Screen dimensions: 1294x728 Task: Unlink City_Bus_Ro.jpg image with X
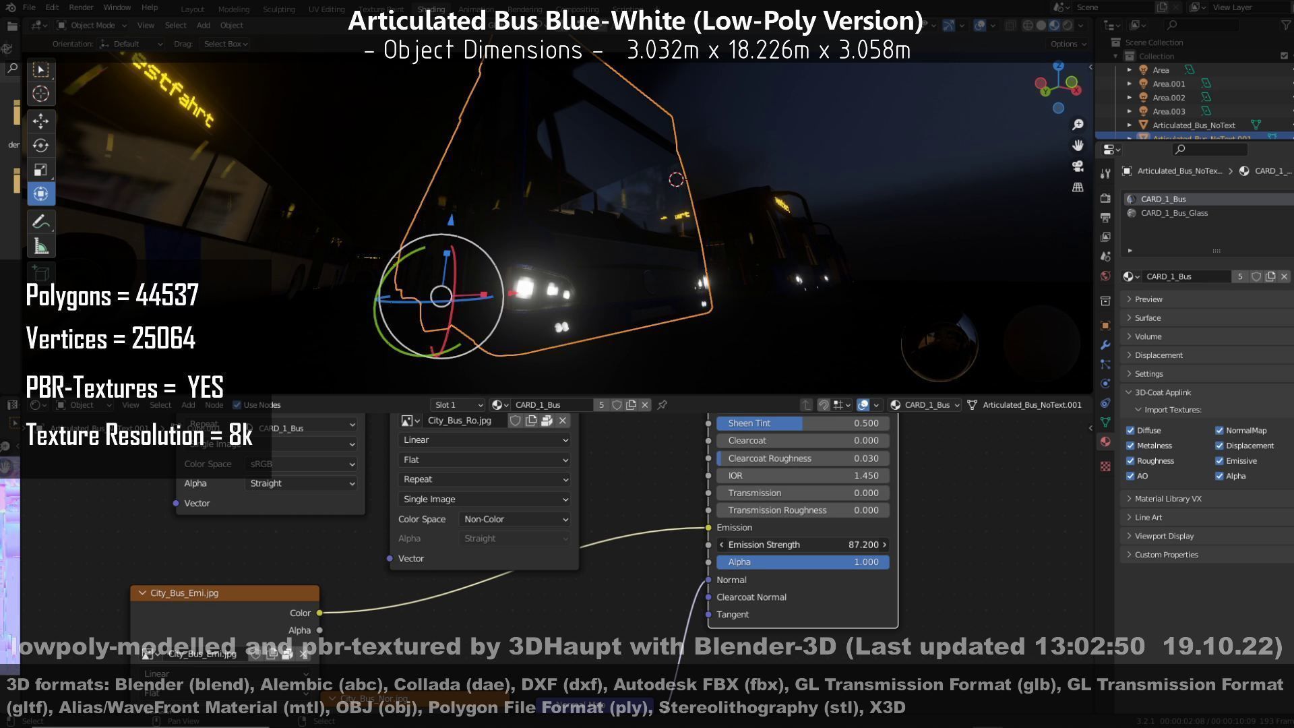[563, 421]
